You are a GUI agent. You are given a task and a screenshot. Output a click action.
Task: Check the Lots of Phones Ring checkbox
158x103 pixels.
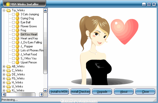13,50
